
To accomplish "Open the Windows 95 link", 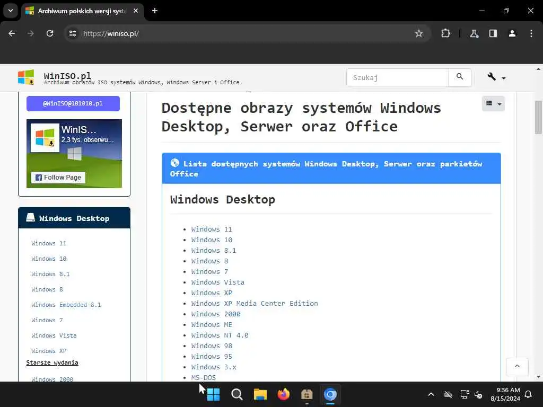I will (x=212, y=357).
